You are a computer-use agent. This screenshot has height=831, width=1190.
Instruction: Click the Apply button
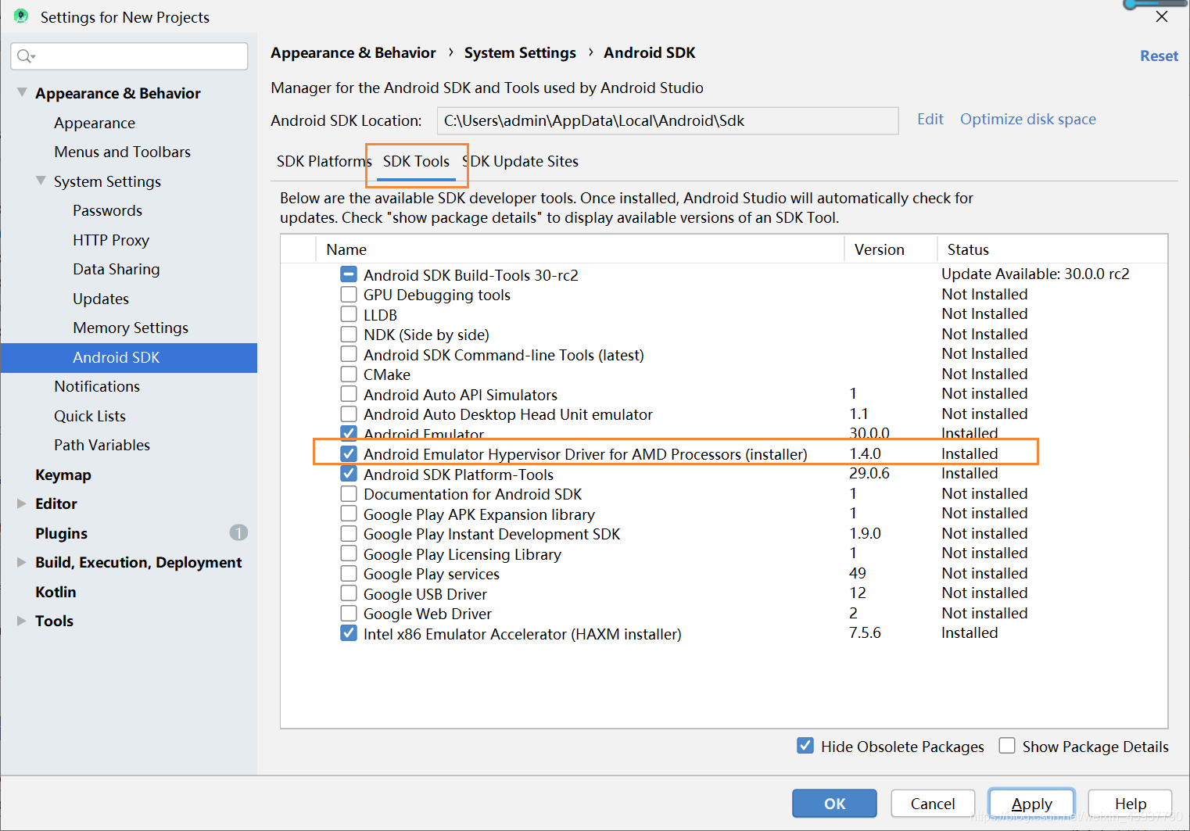pyautogui.click(x=1031, y=804)
